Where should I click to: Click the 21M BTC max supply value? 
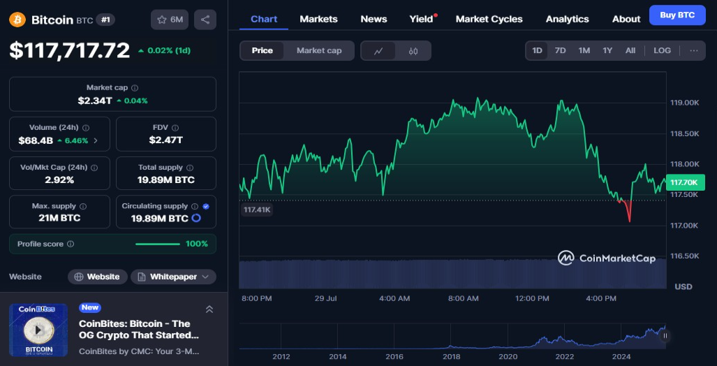click(x=59, y=218)
